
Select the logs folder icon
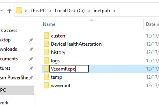click(x=46, y=61)
